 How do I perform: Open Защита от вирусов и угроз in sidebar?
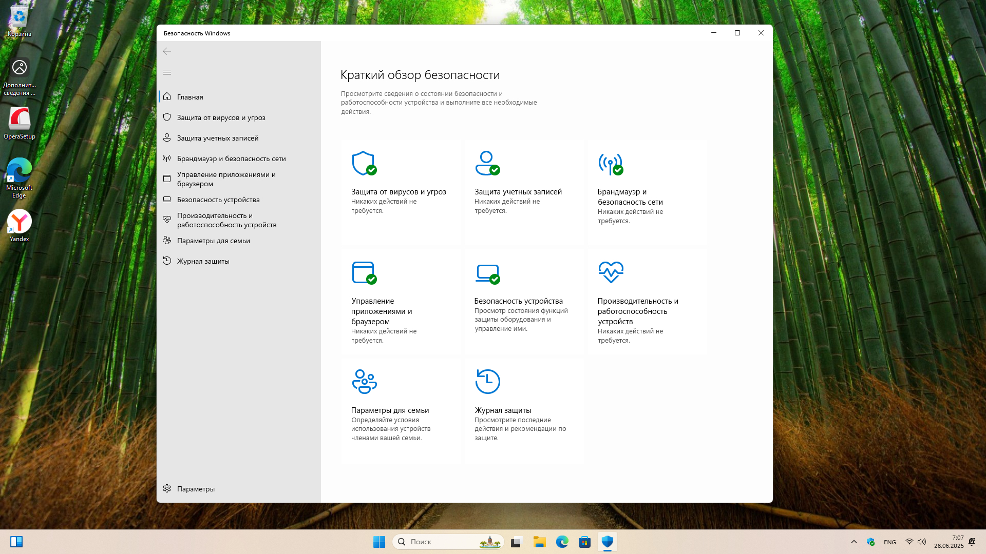coord(221,117)
